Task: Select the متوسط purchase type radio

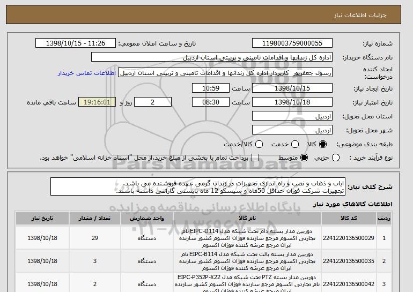Action: [x=304, y=158]
